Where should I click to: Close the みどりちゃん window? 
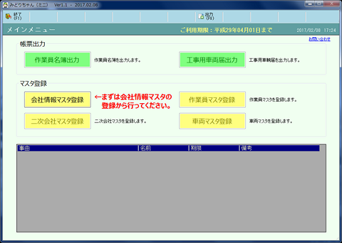(331, 4)
